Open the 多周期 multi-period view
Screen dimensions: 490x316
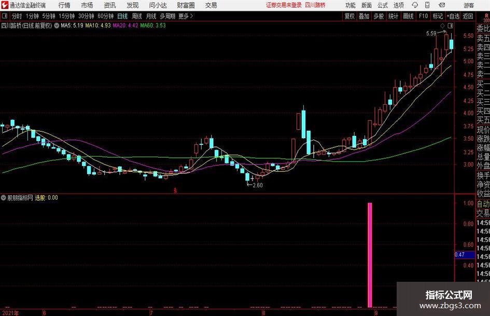pyautogui.click(x=167, y=16)
